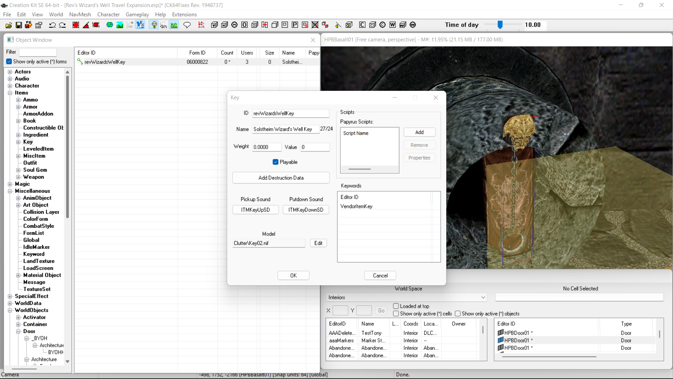This screenshot has height=379, width=673.
Task: Open the Edit menu
Action: [21, 14]
